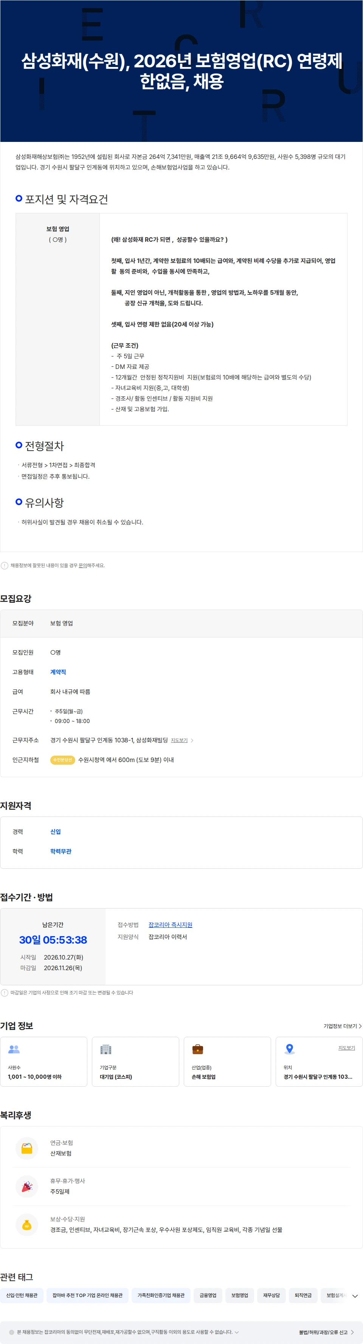Click the job posting title banner

click(x=181, y=71)
